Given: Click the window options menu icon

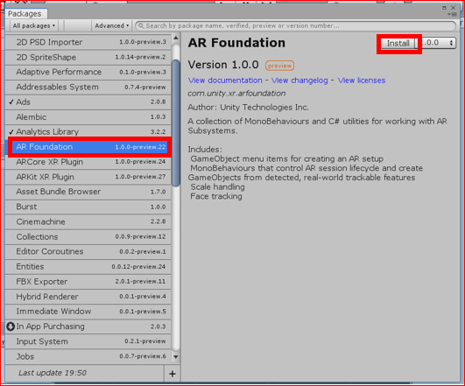Looking at the screenshot, I should pyautogui.click(x=453, y=14).
